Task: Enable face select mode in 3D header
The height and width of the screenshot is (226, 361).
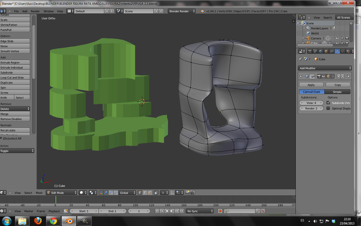Action: (150, 193)
